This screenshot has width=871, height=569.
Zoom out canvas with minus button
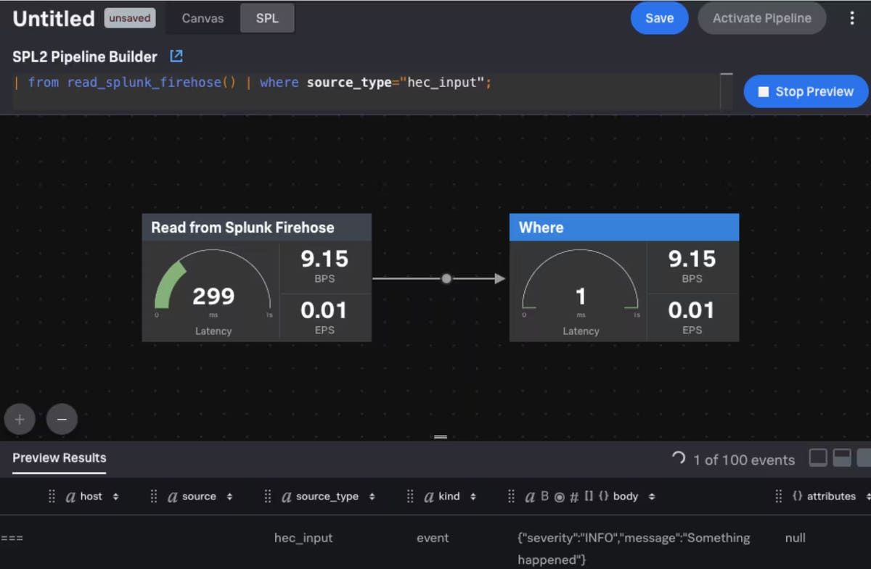click(x=62, y=419)
